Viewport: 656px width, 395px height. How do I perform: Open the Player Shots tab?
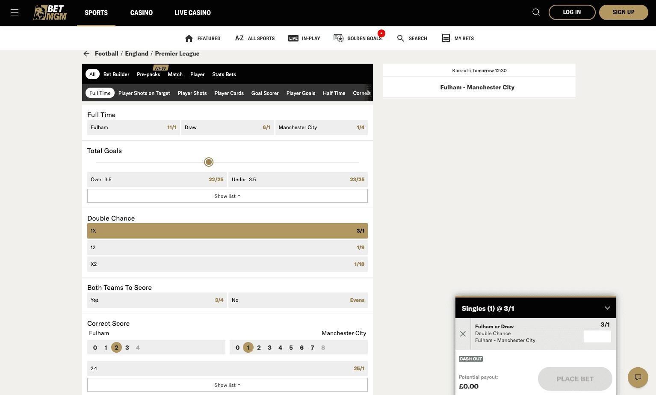coord(192,93)
